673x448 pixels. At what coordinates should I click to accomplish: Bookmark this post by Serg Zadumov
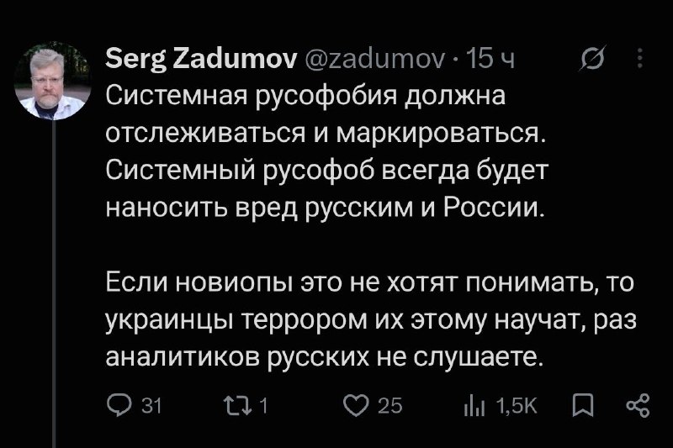coord(583,406)
